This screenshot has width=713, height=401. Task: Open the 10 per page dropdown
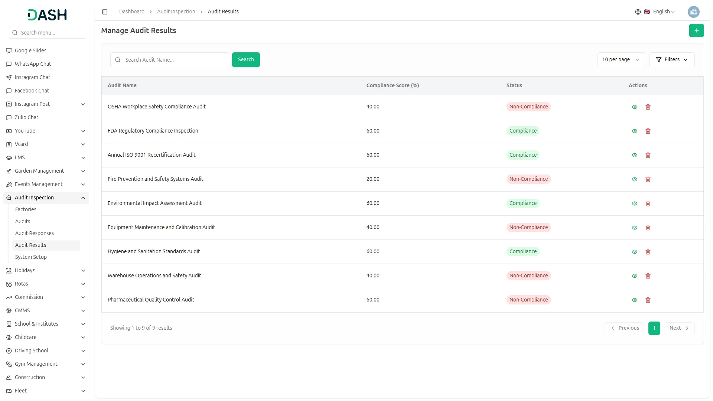(x=621, y=60)
